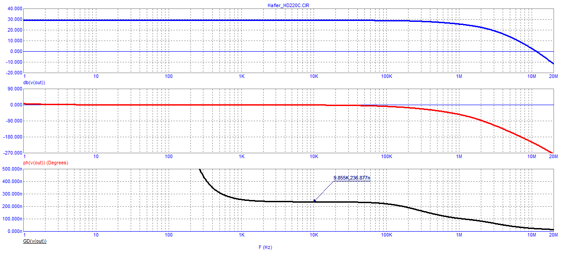Click the blue gain curve near 1M rolloff

point(459,24)
